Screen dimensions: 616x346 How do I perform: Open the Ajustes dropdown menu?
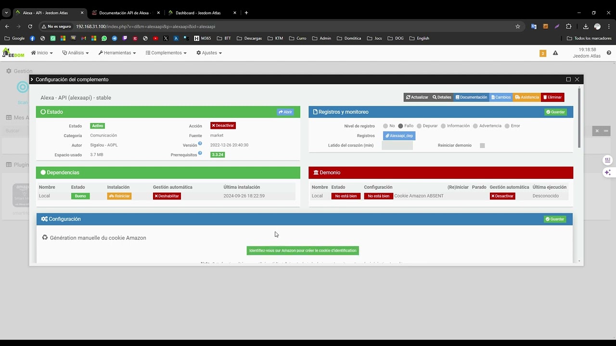click(209, 53)
